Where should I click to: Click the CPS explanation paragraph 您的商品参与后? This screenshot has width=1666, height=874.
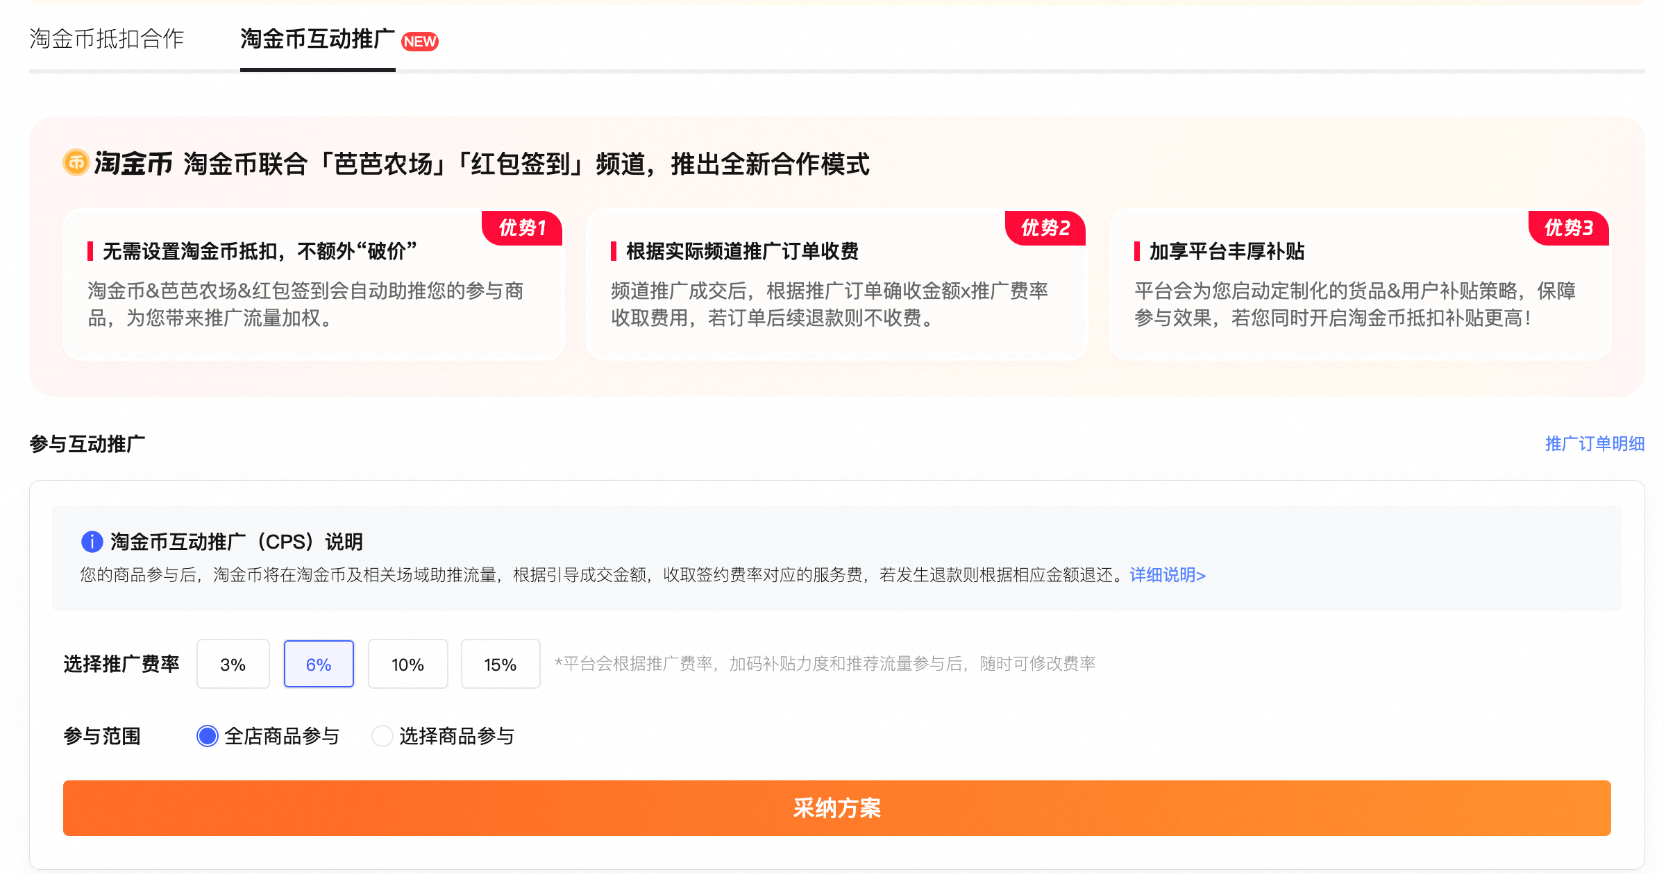(x=605, y=575)
